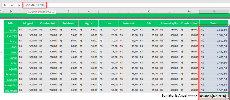
Task: Select column N header
Action: coord(214,12)
